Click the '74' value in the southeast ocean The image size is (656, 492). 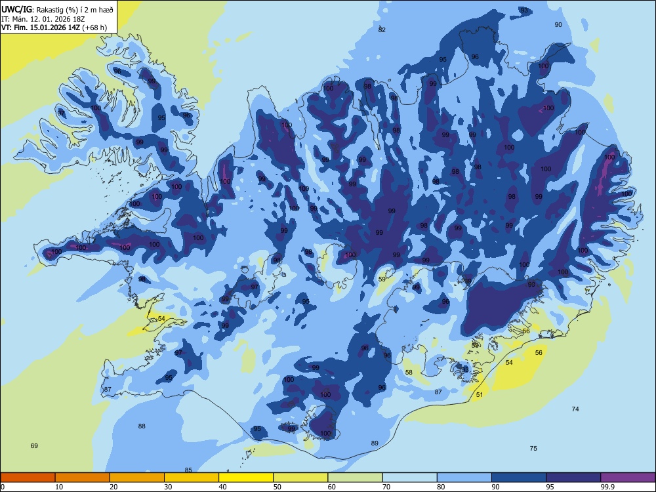point(575,409)
